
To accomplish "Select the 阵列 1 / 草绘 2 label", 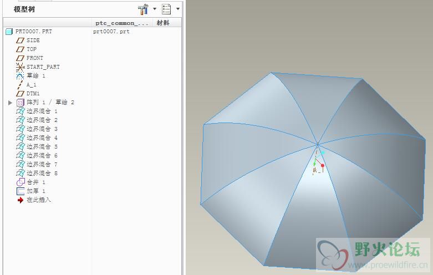I will (50, 103).
